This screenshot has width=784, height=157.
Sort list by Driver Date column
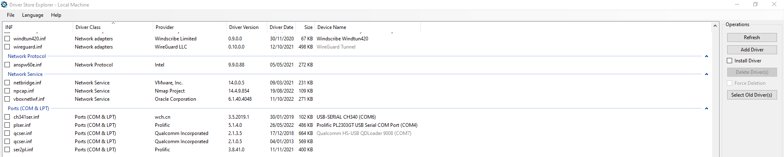(281, 27)
